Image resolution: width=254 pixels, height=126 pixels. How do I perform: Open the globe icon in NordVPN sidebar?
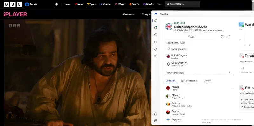(156, 28)
